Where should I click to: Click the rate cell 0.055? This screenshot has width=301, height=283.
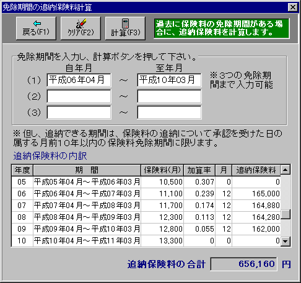tap(199, 229)
